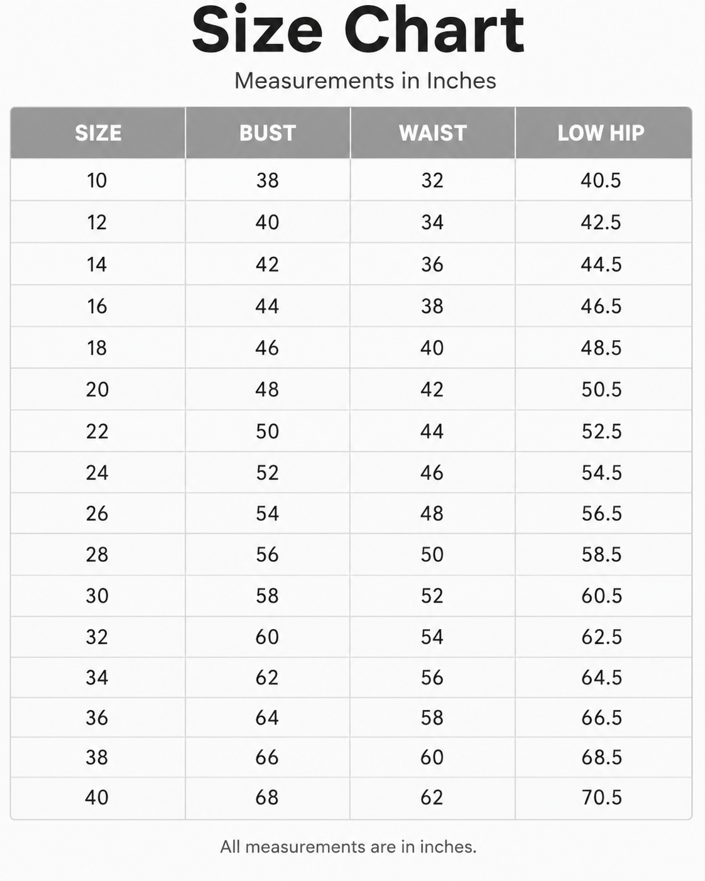
Task: Click low hip value 70.5
Action: [x=601, y=797]
